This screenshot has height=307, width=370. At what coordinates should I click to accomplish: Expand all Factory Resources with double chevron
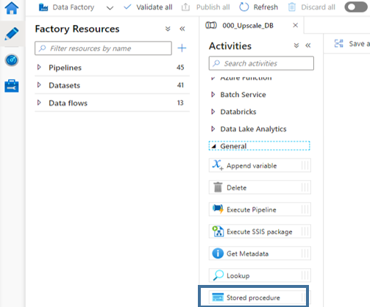click(x=168, y=29)
